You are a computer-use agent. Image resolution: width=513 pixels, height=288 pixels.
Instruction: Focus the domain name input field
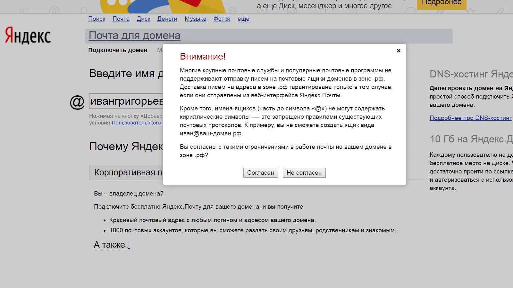[126, 101]
